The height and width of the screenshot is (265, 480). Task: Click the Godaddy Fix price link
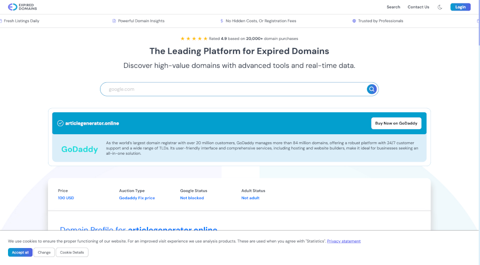point(137,198)
